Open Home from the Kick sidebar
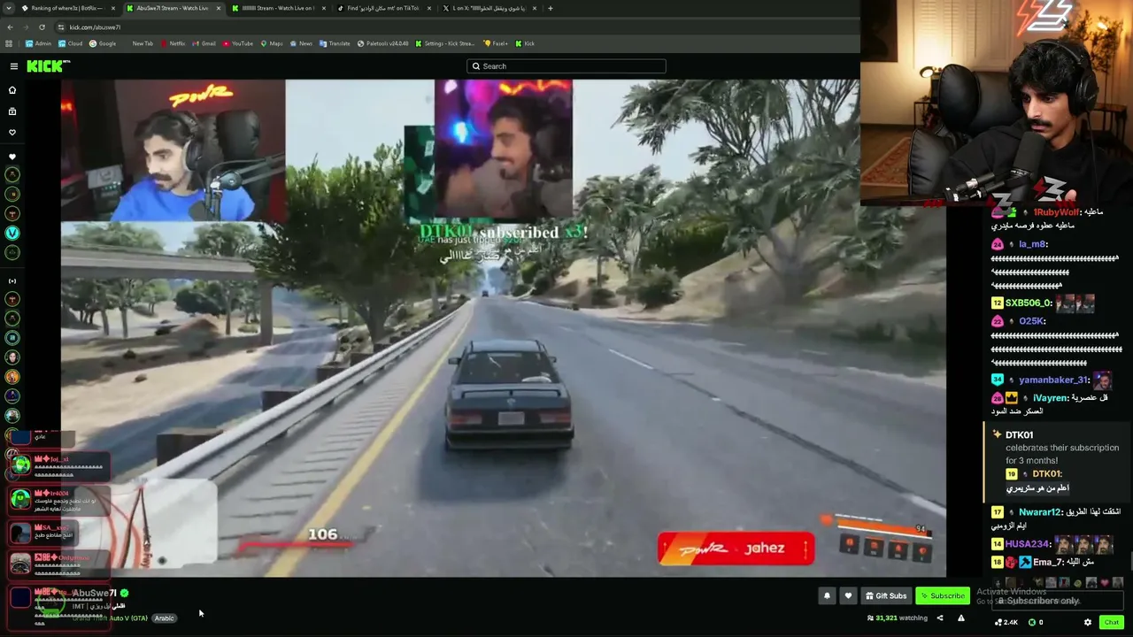 tap(12, 90)
